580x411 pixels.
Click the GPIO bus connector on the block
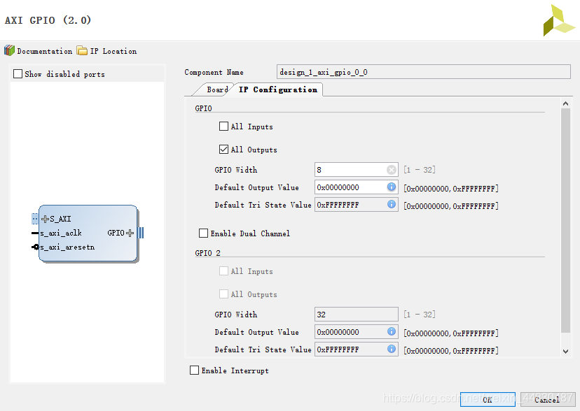click(141, 233)
